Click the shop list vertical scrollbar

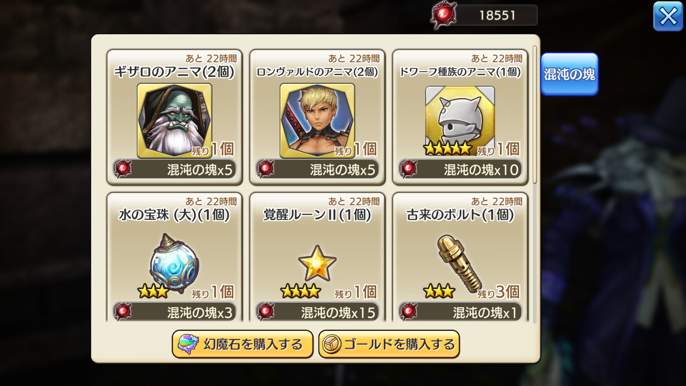coord(535,114)
